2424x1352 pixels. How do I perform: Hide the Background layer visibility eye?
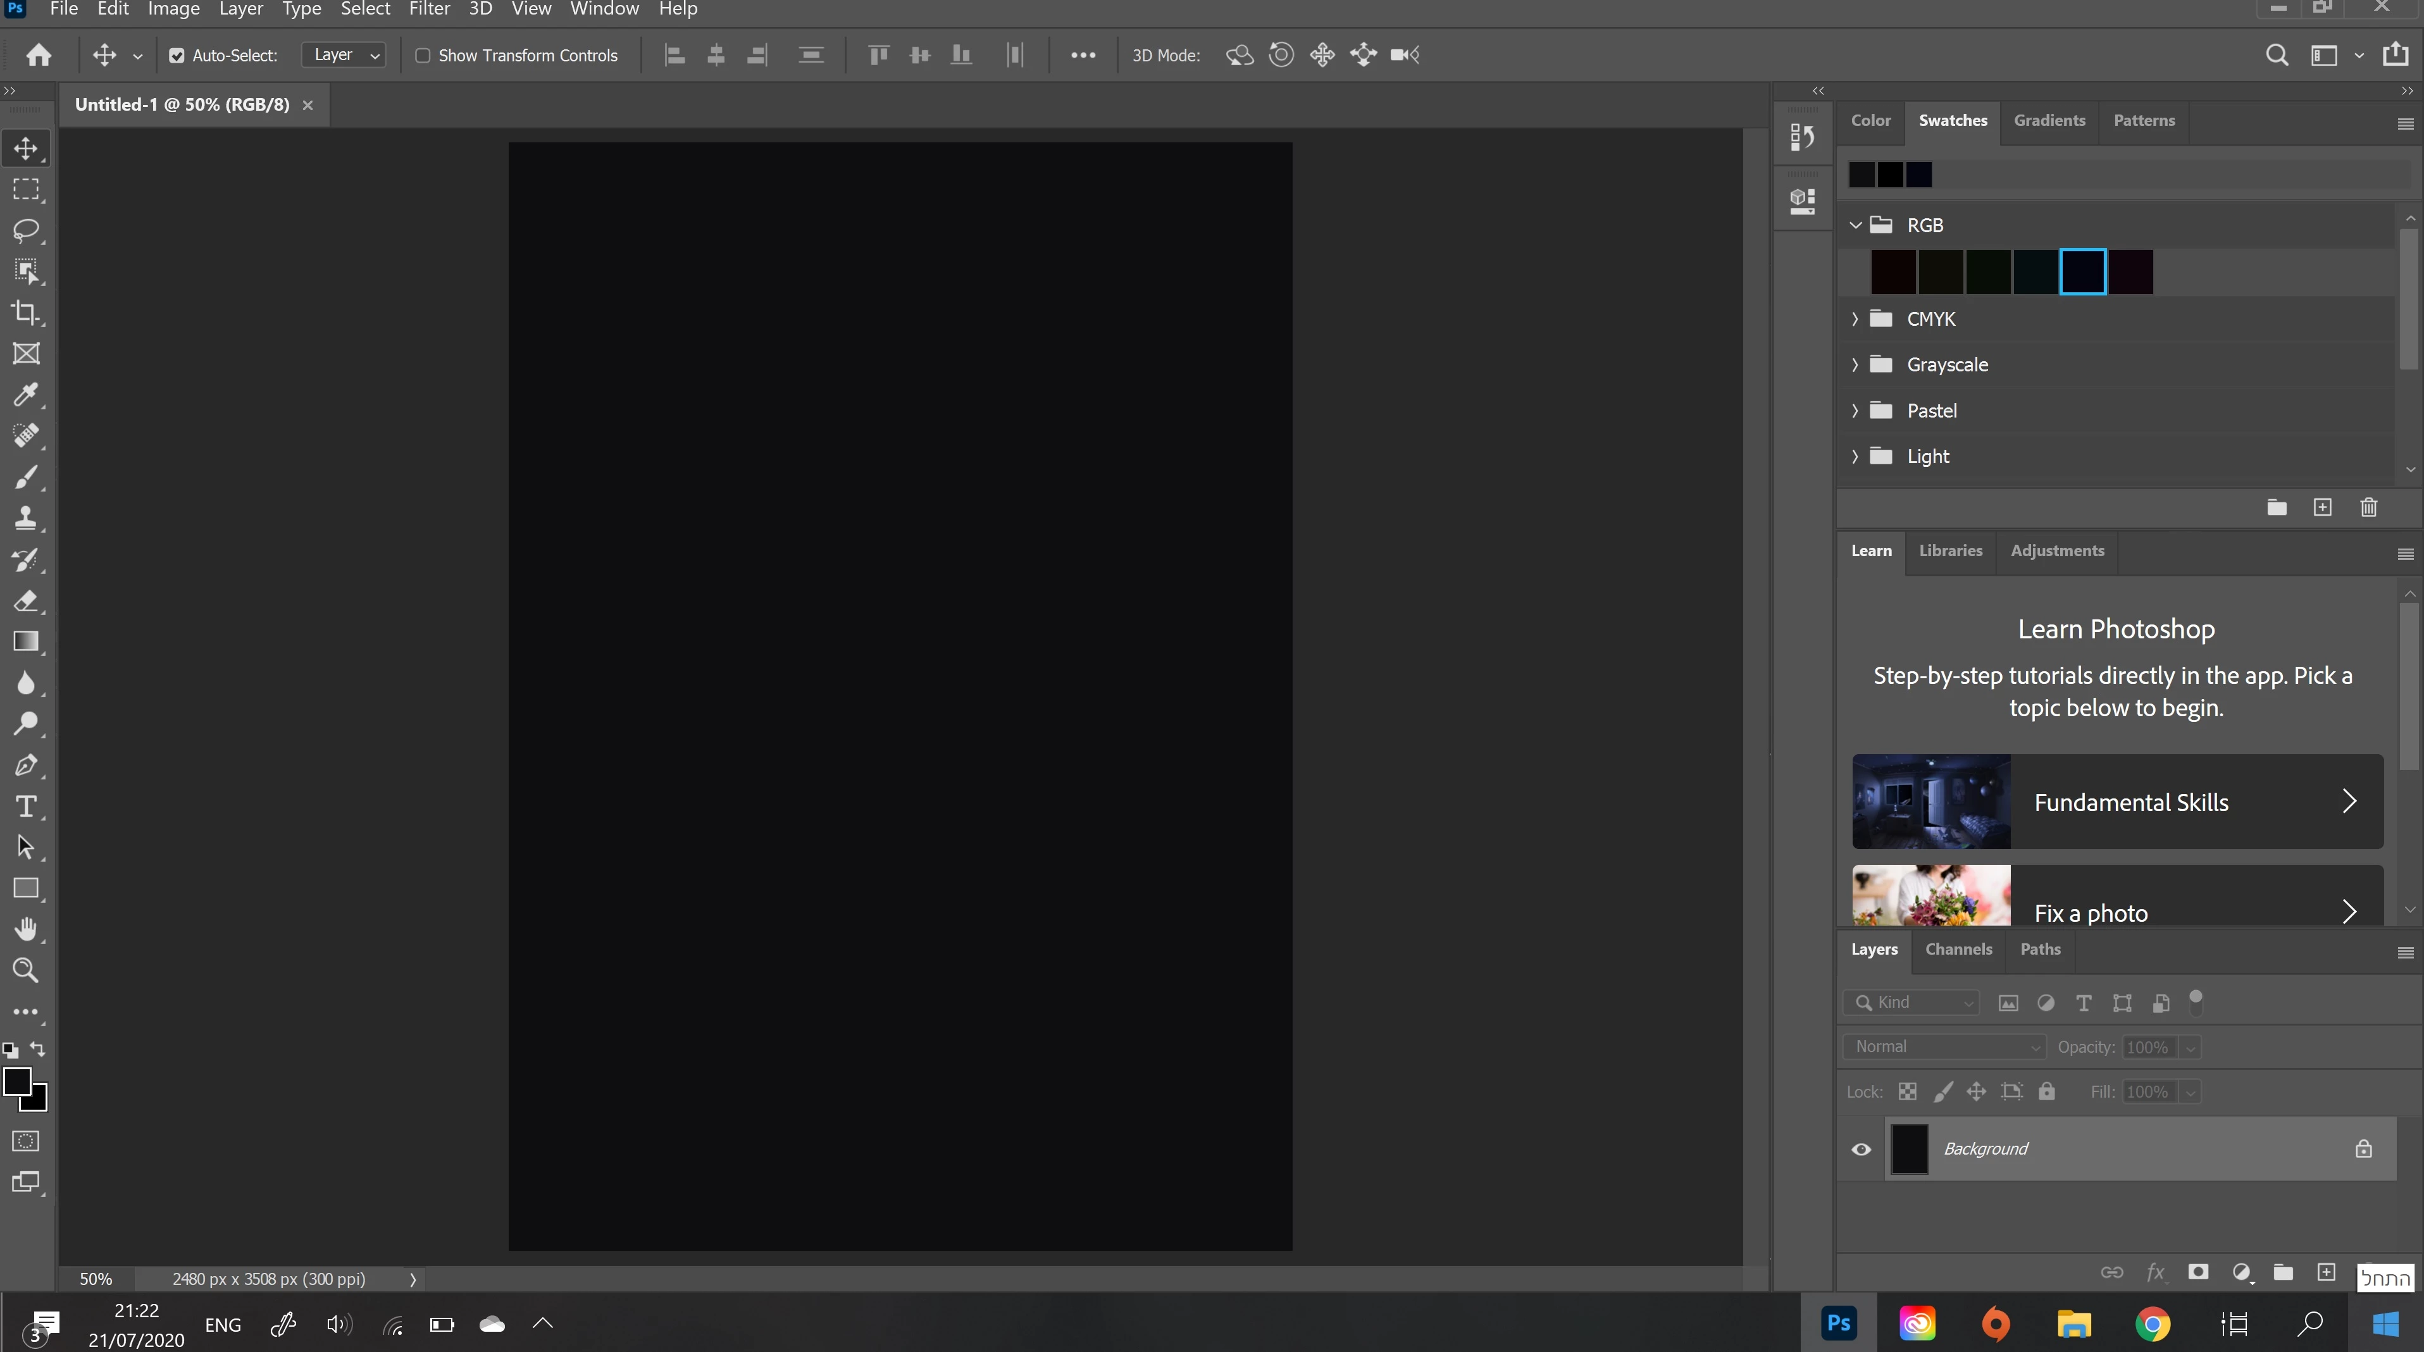1860,1149
